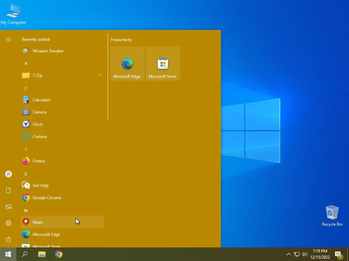Open Get Help app

click(x=62, y=185)
